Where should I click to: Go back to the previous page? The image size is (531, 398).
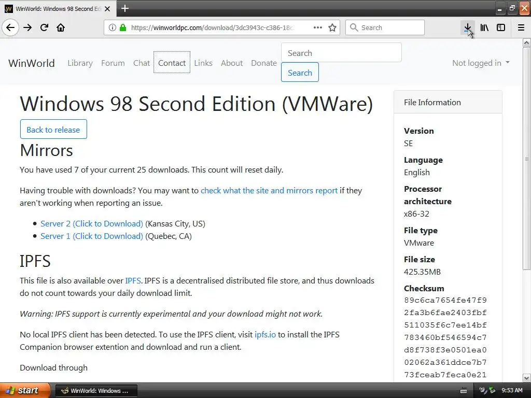point(10,27)
